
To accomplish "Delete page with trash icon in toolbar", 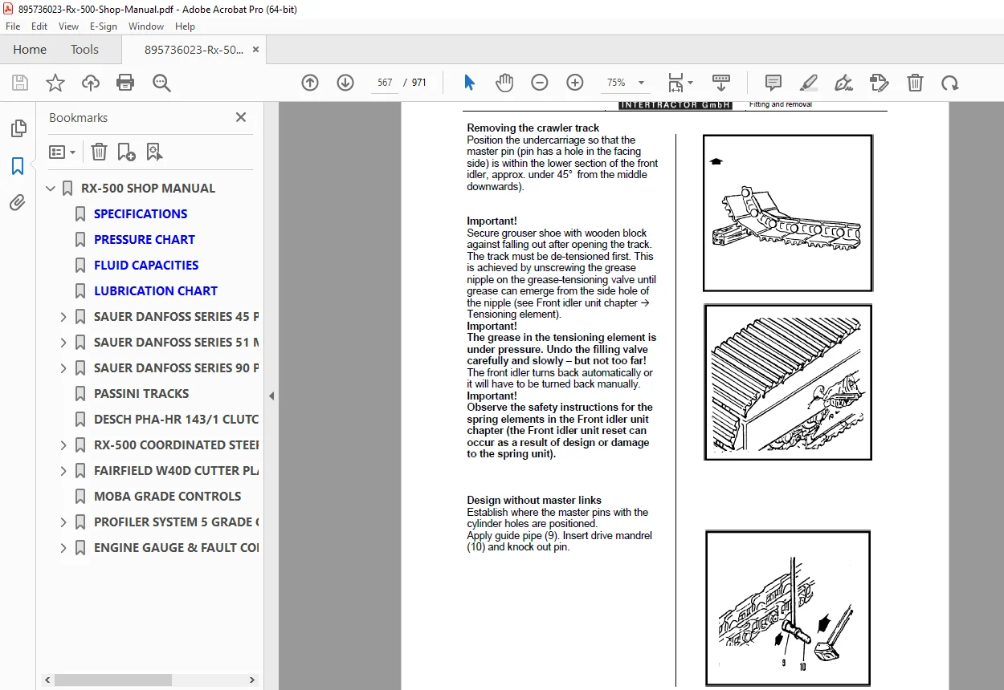I will click(915, 83).
